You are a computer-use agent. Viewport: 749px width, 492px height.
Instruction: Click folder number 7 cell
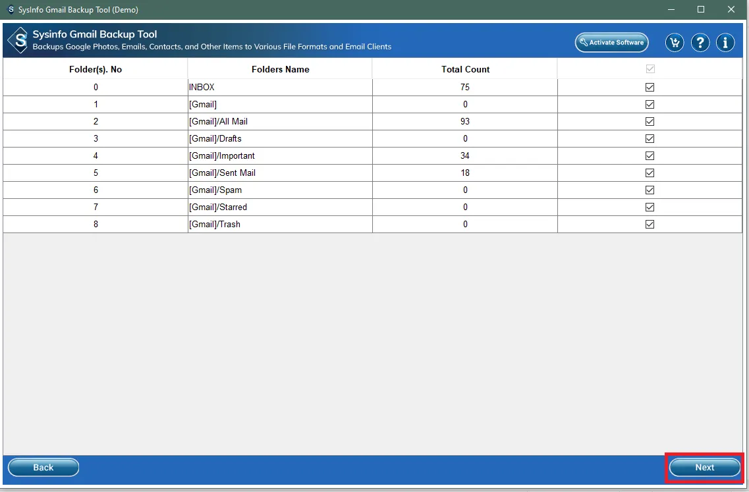pos(96,207)
